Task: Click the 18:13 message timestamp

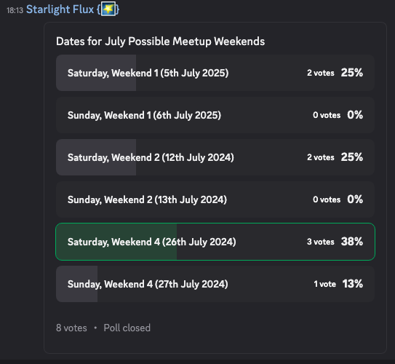Action: (x=15, y=10)
